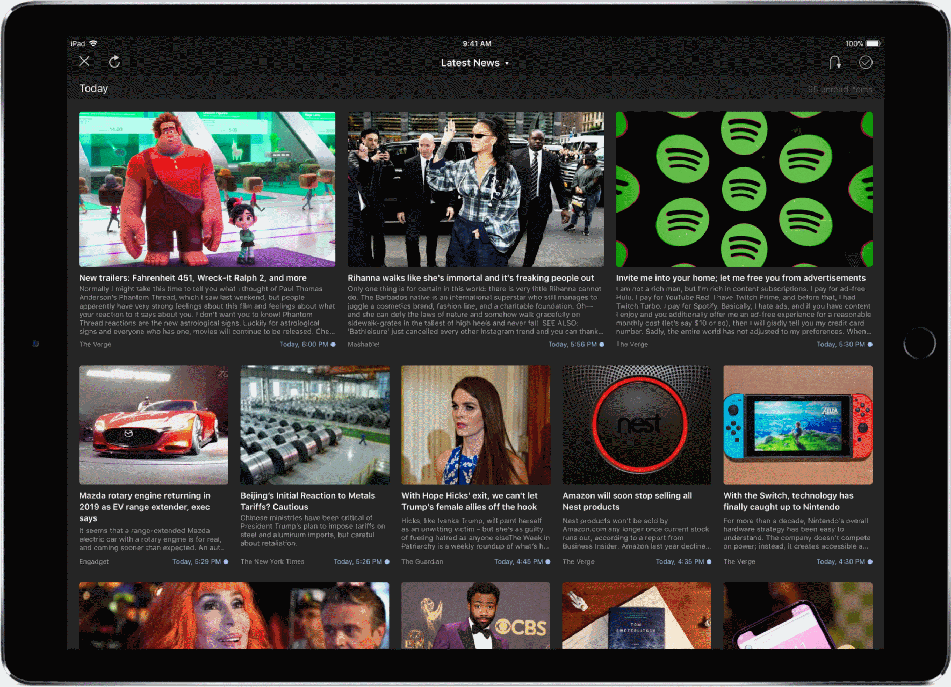This screenshot has width=951, height=687.
Task: Click the Today section header
Action: coord(94,89)
